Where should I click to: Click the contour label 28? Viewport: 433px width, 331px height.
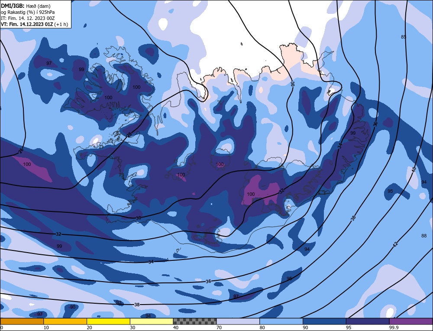129,135
